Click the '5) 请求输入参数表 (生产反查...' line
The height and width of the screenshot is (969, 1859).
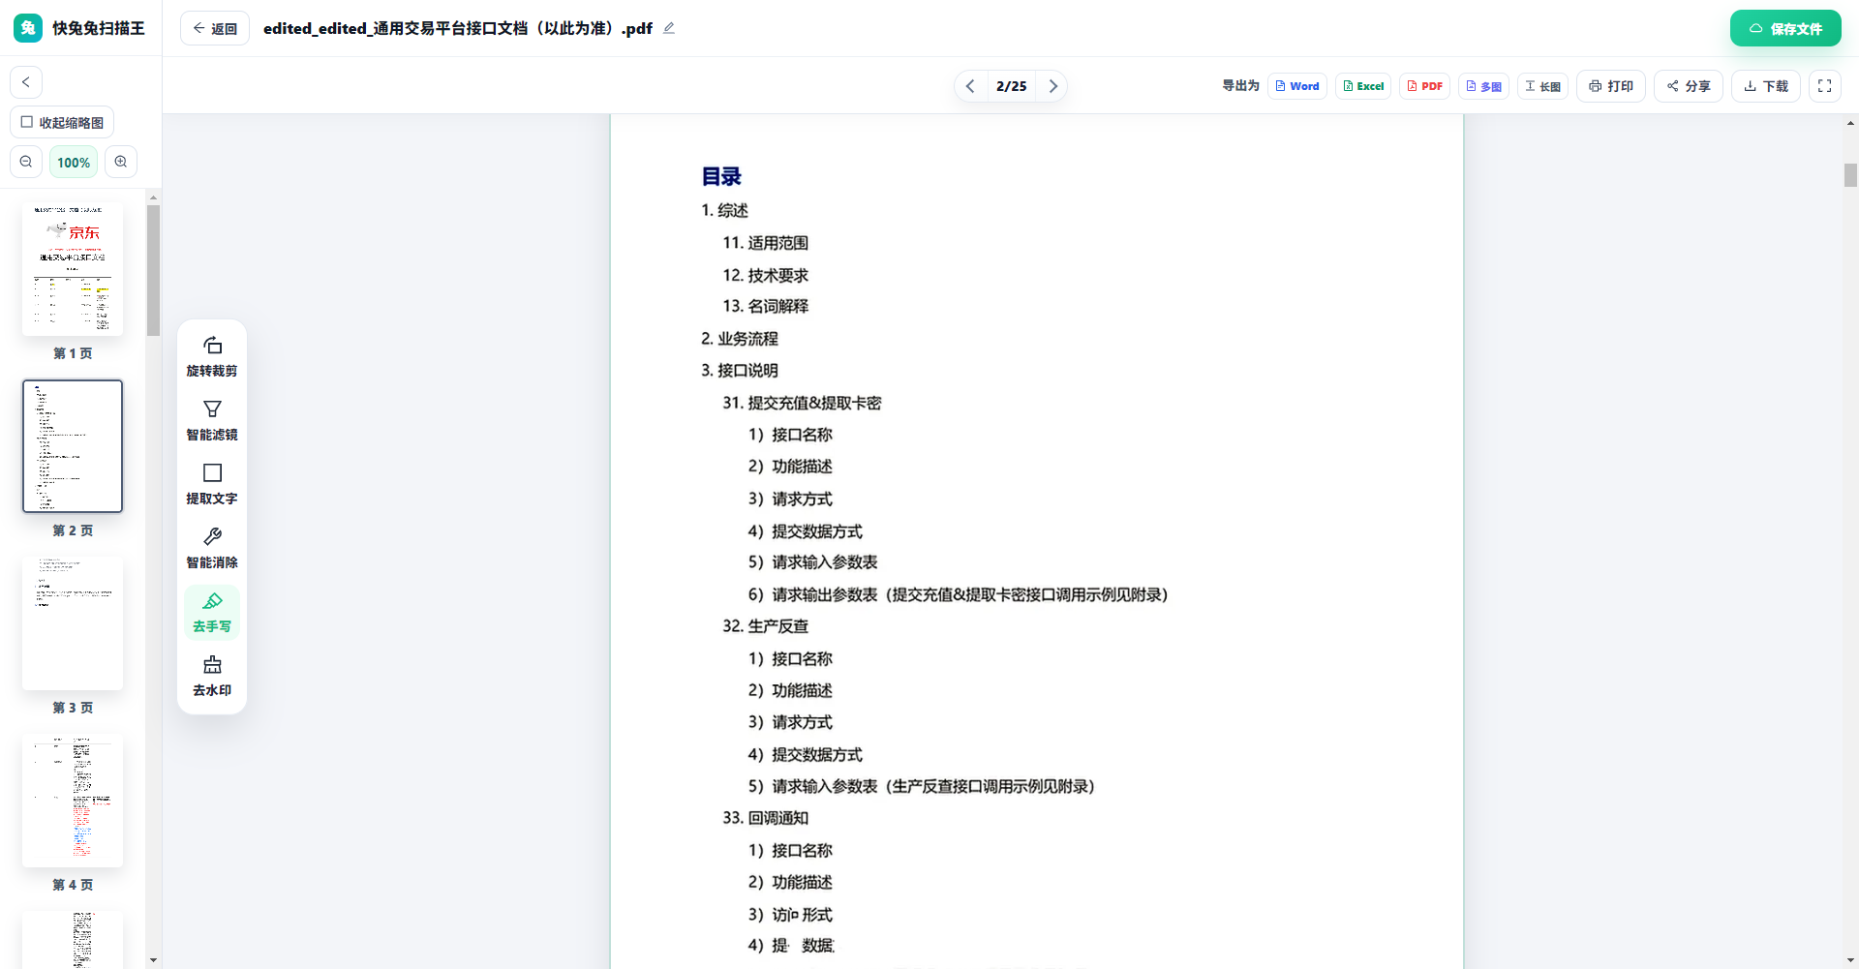click(922, 786)
